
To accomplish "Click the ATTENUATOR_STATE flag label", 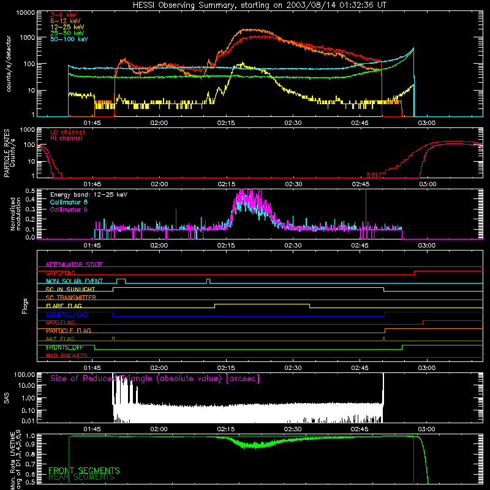I will 74,265.
